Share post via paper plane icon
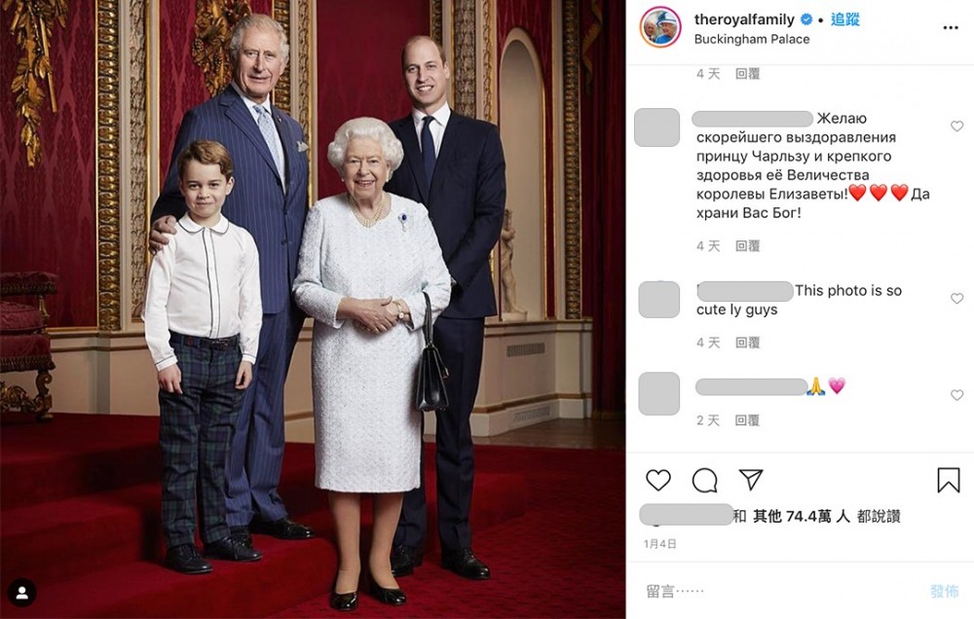Viewport: 974px width, 619px height. 750,480
